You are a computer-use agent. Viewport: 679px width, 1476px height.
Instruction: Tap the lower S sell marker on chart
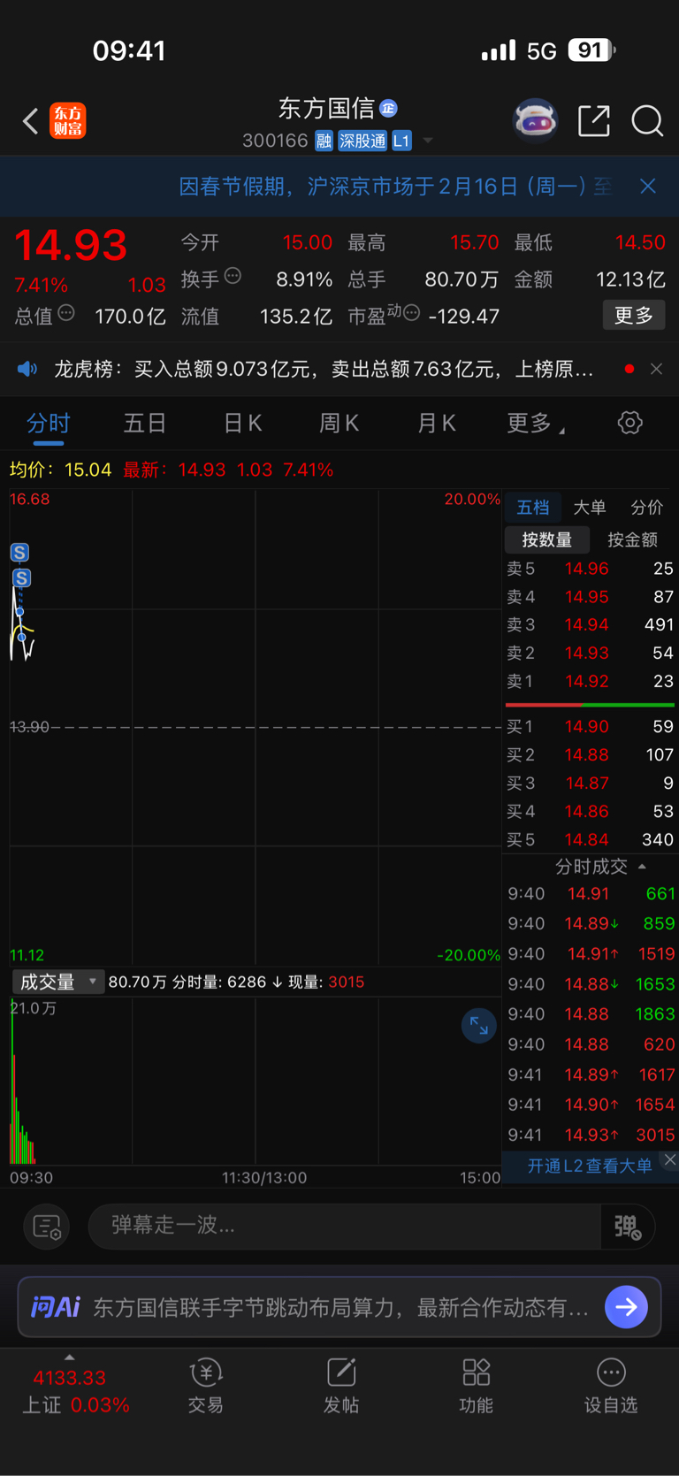(x=22, y=578)
